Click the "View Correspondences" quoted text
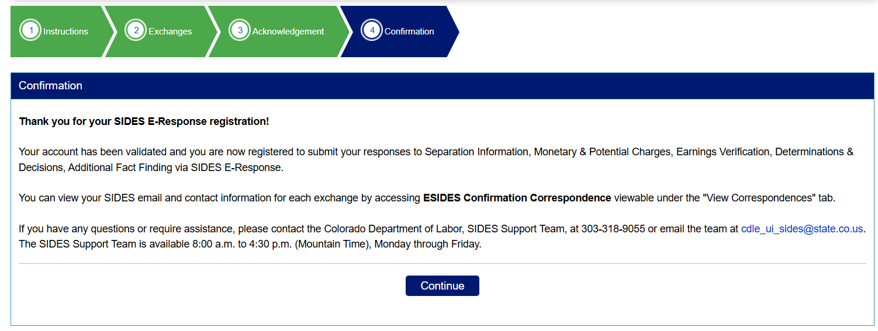 tap(759, 198)
